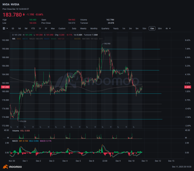Click the MA20: 180.478 value
The width and height of the screenshot is (194, 171).
click(36, 39)
